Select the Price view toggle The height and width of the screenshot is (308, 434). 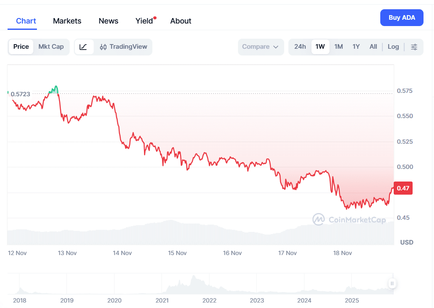21,47
